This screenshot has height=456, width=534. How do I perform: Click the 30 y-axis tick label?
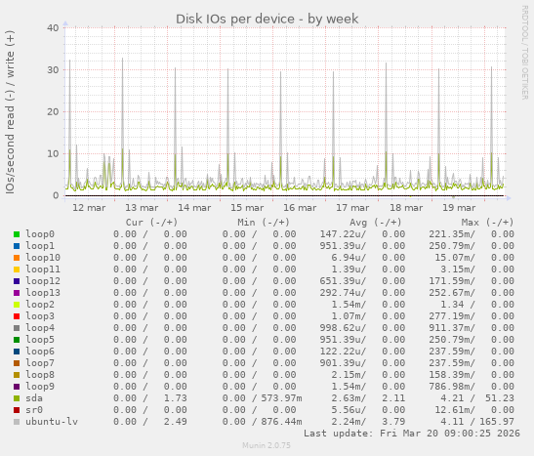(x=53, y=69)
